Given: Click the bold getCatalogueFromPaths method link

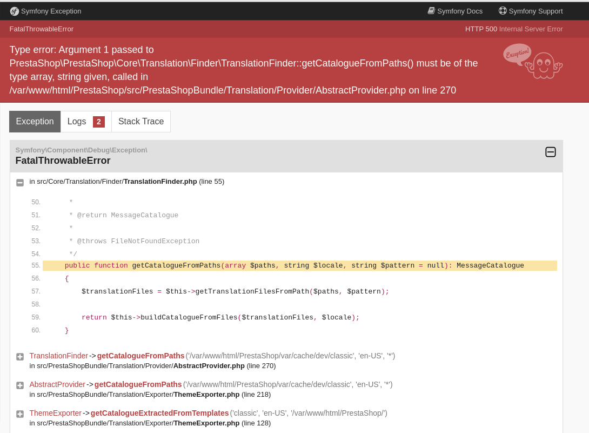Looking at the screenshot, I should [x=140, y=356].
